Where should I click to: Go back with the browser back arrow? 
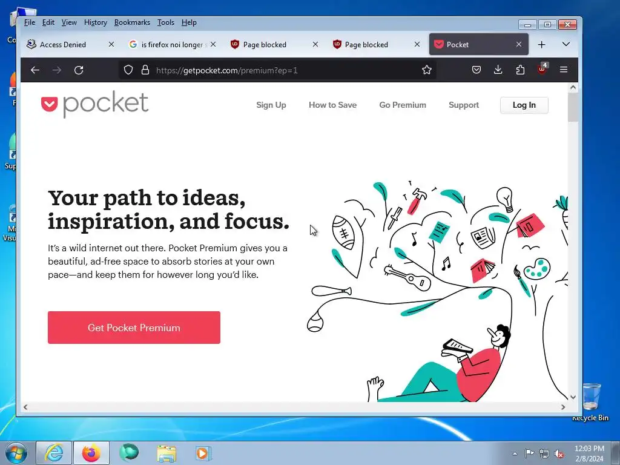35,70
